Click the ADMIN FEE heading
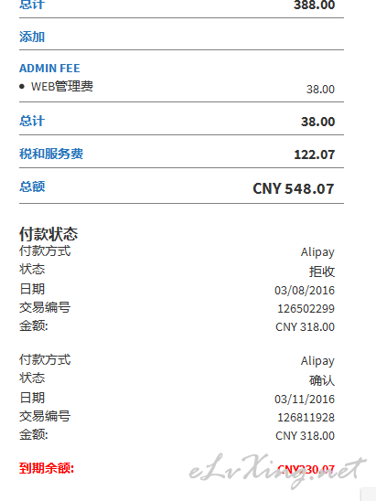The image size is (376, 501). pos(49,68)
